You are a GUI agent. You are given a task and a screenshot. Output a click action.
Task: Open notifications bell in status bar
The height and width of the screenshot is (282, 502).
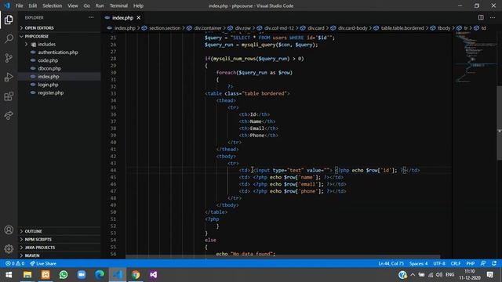(x=494, y=263)
